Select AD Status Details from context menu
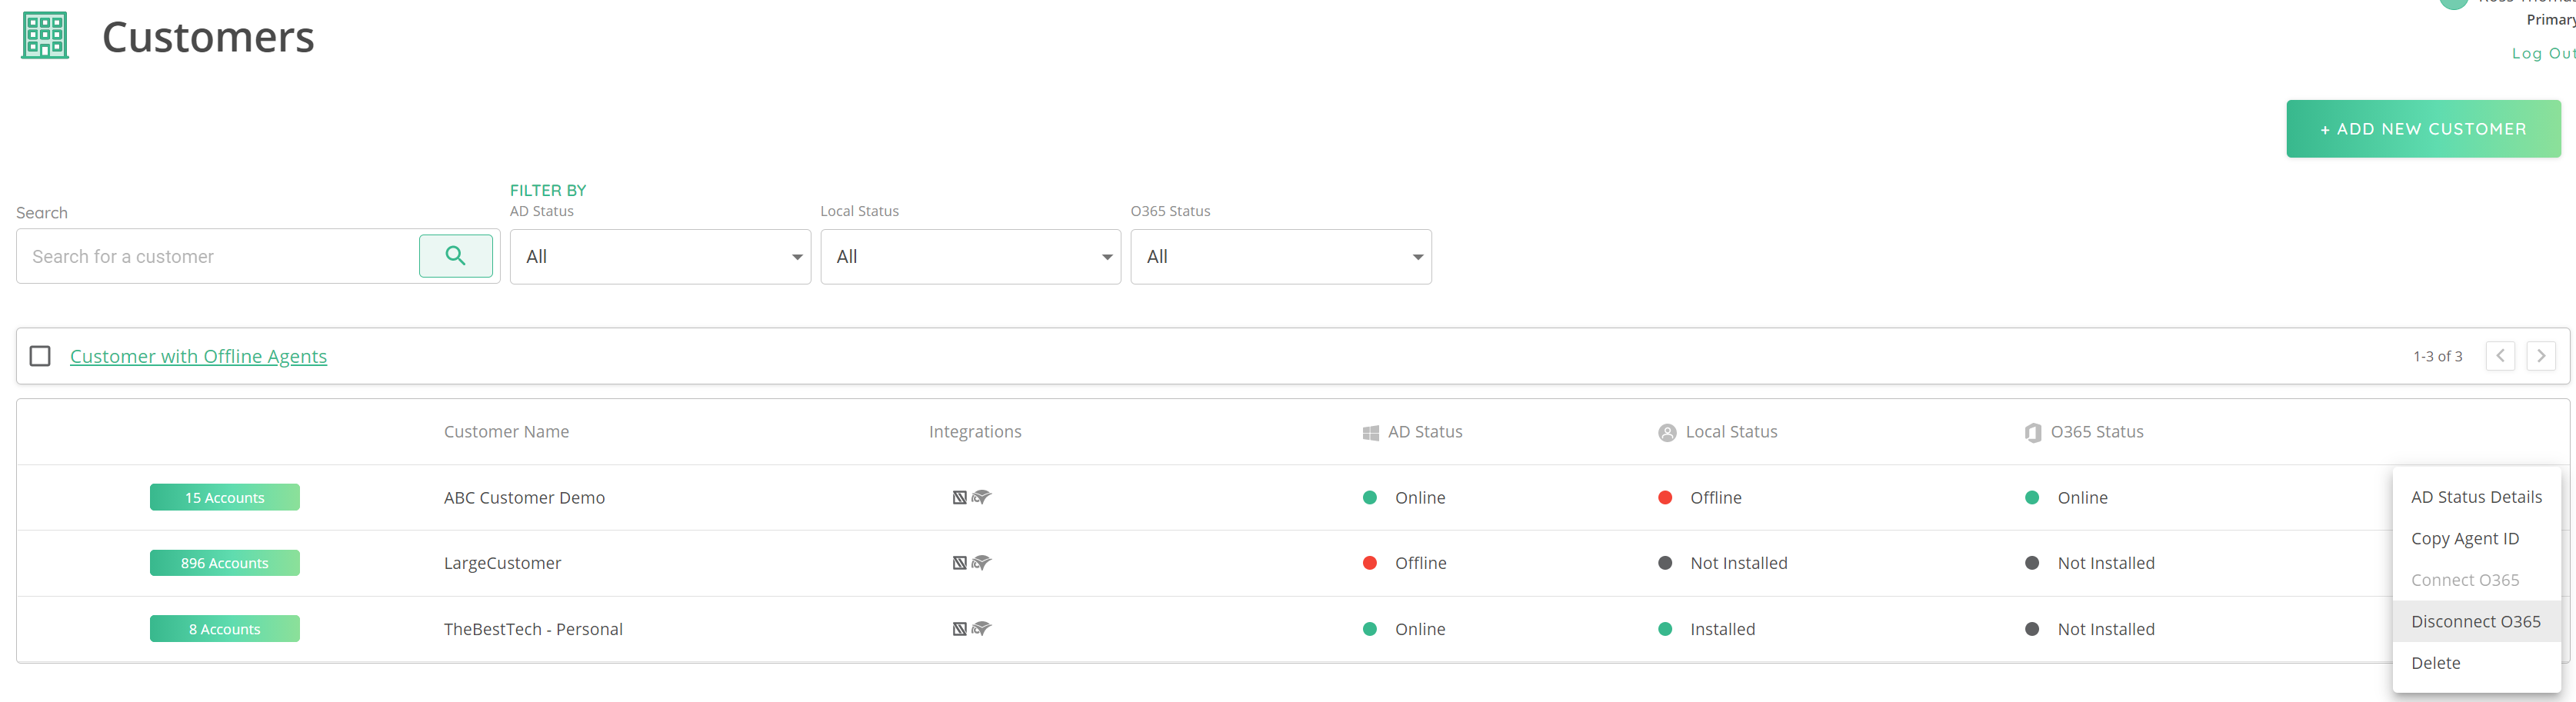 tap(2476, 497)
